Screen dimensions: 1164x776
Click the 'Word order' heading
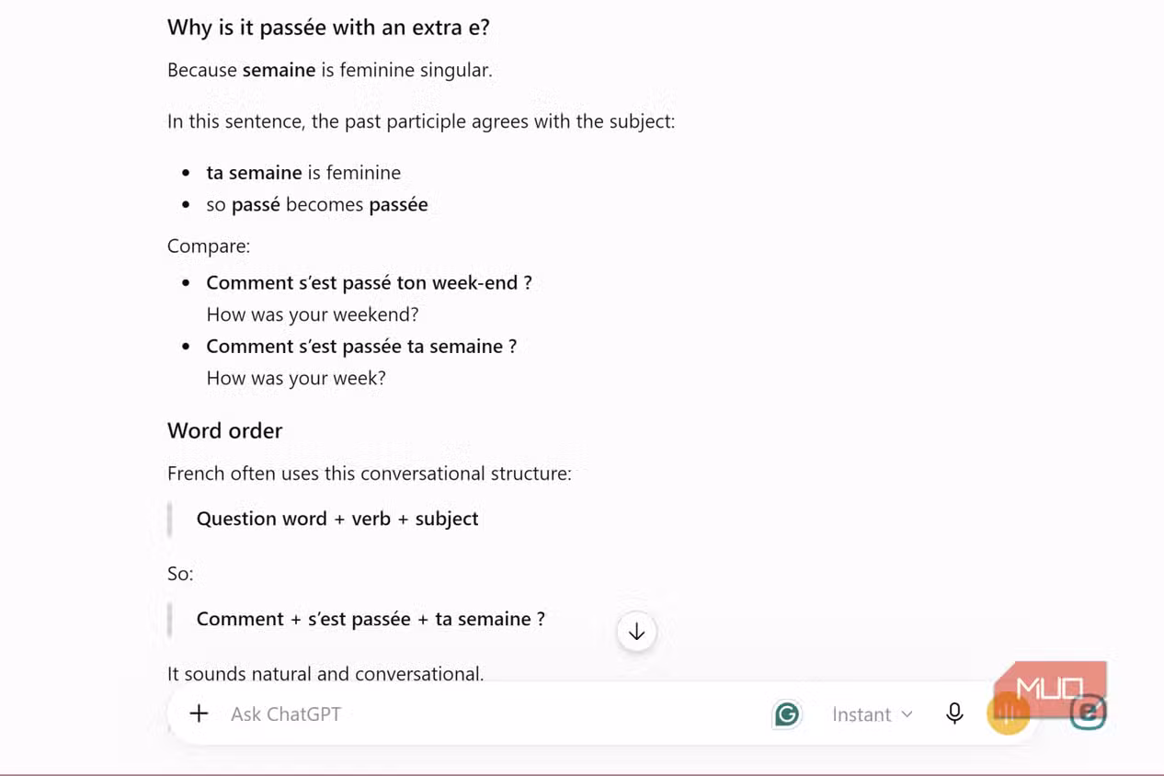224,430
